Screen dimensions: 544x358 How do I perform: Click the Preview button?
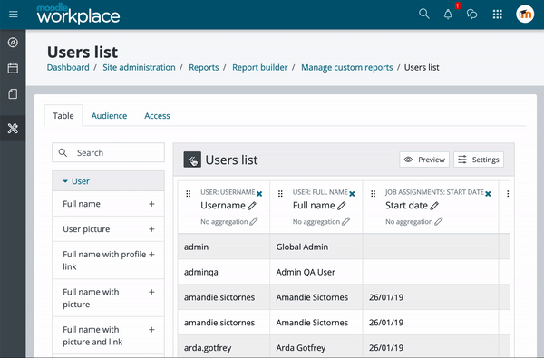click(x=424, y=160)
